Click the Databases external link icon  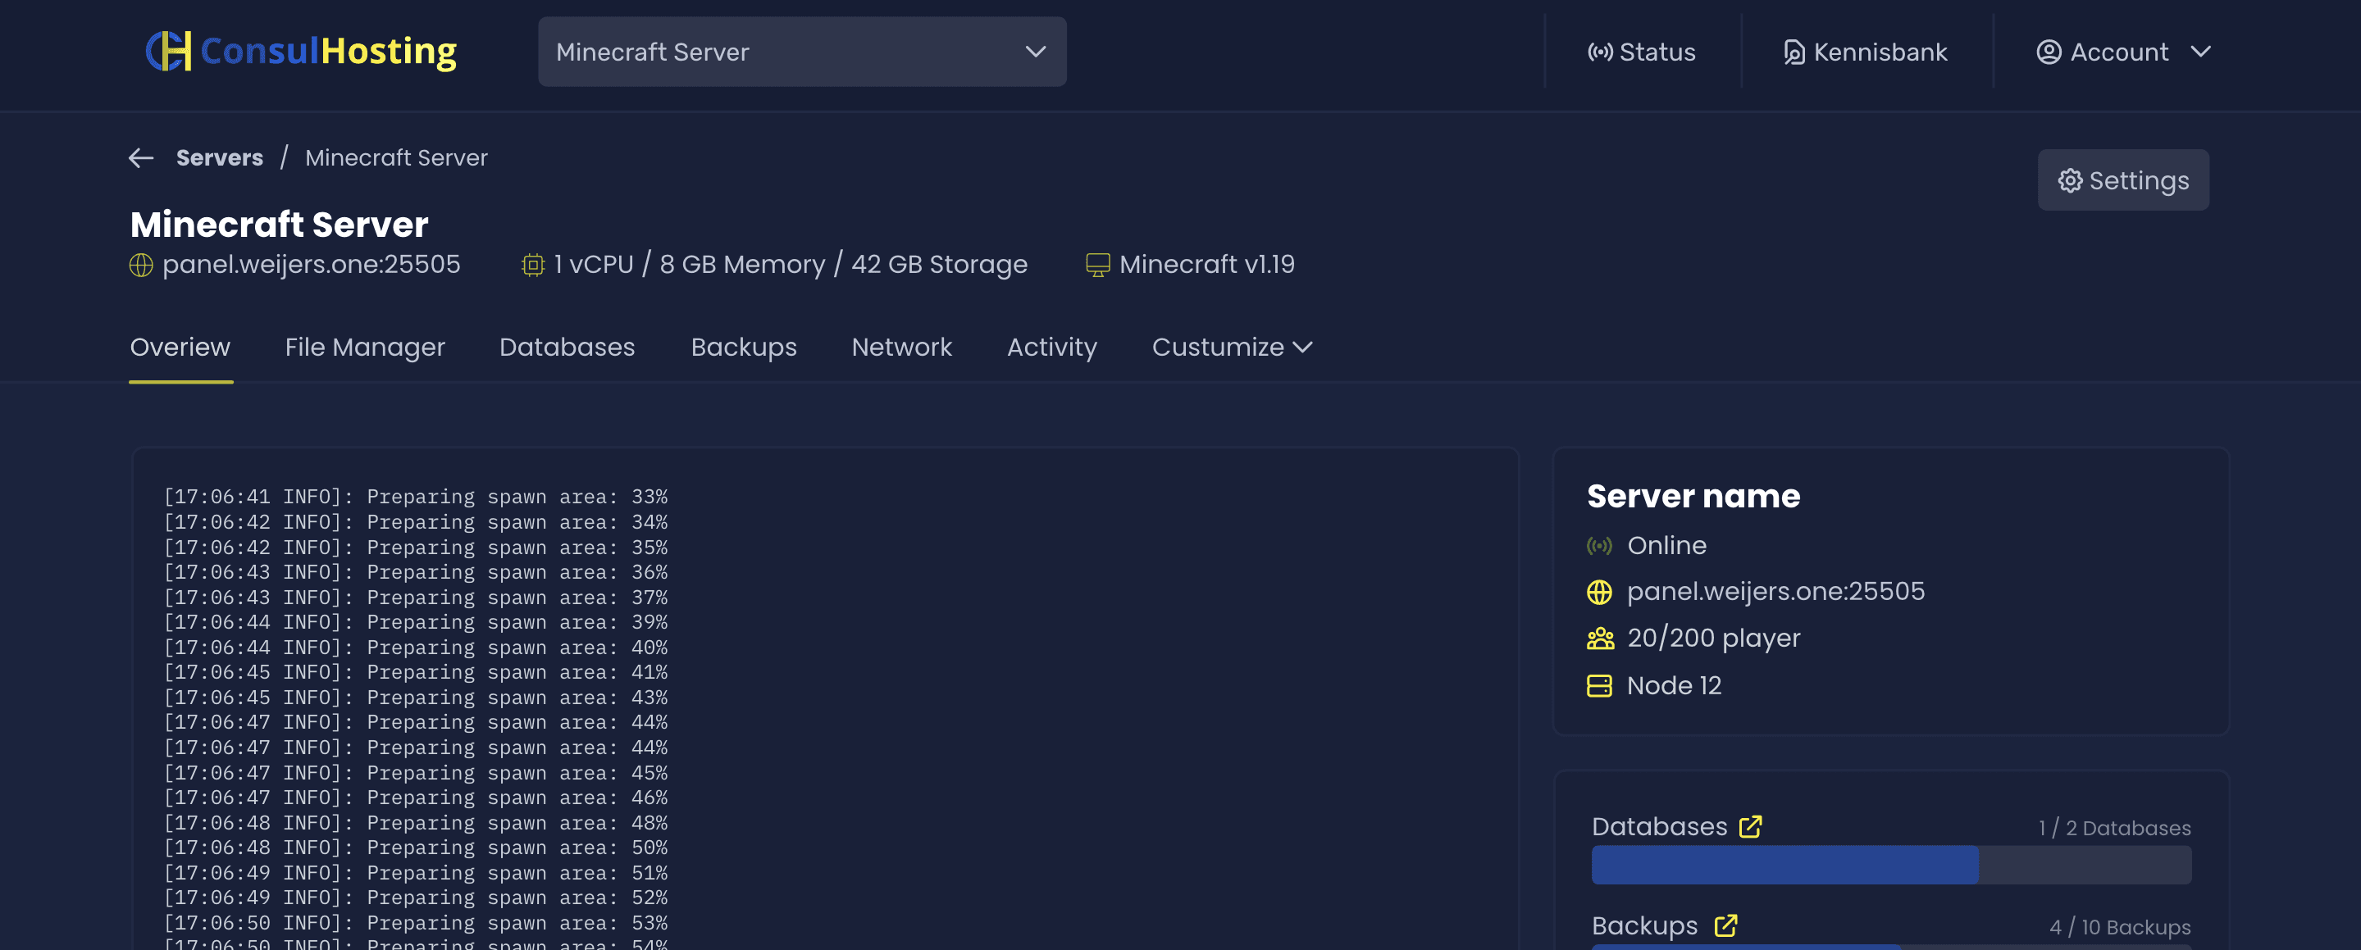click(x=1751, y=826)
